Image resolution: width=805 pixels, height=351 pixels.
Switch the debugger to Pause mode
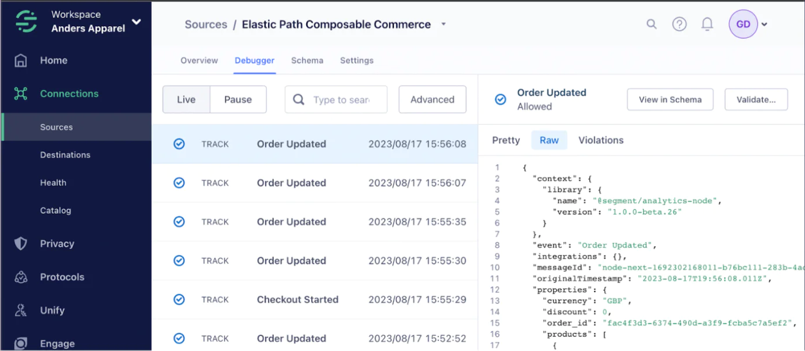[238, 99]
